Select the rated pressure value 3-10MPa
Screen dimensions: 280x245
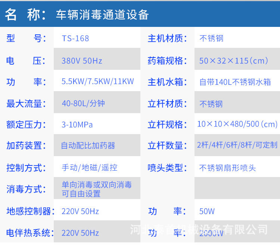[x=77, y=124]
